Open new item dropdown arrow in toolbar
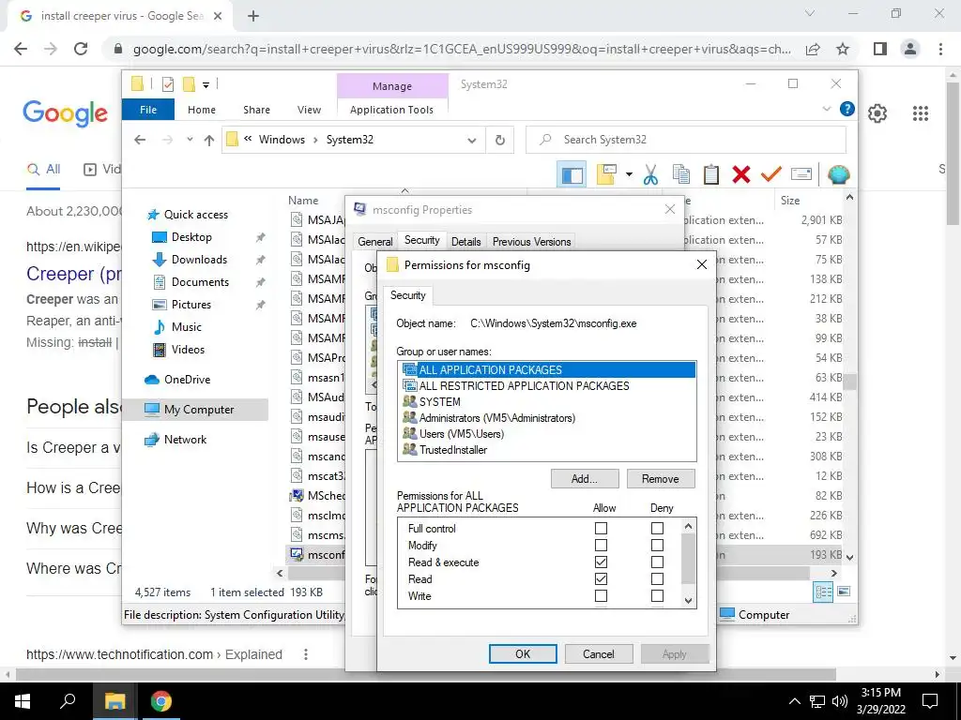Viewport: 961px width, 720px height. (629, 174)
